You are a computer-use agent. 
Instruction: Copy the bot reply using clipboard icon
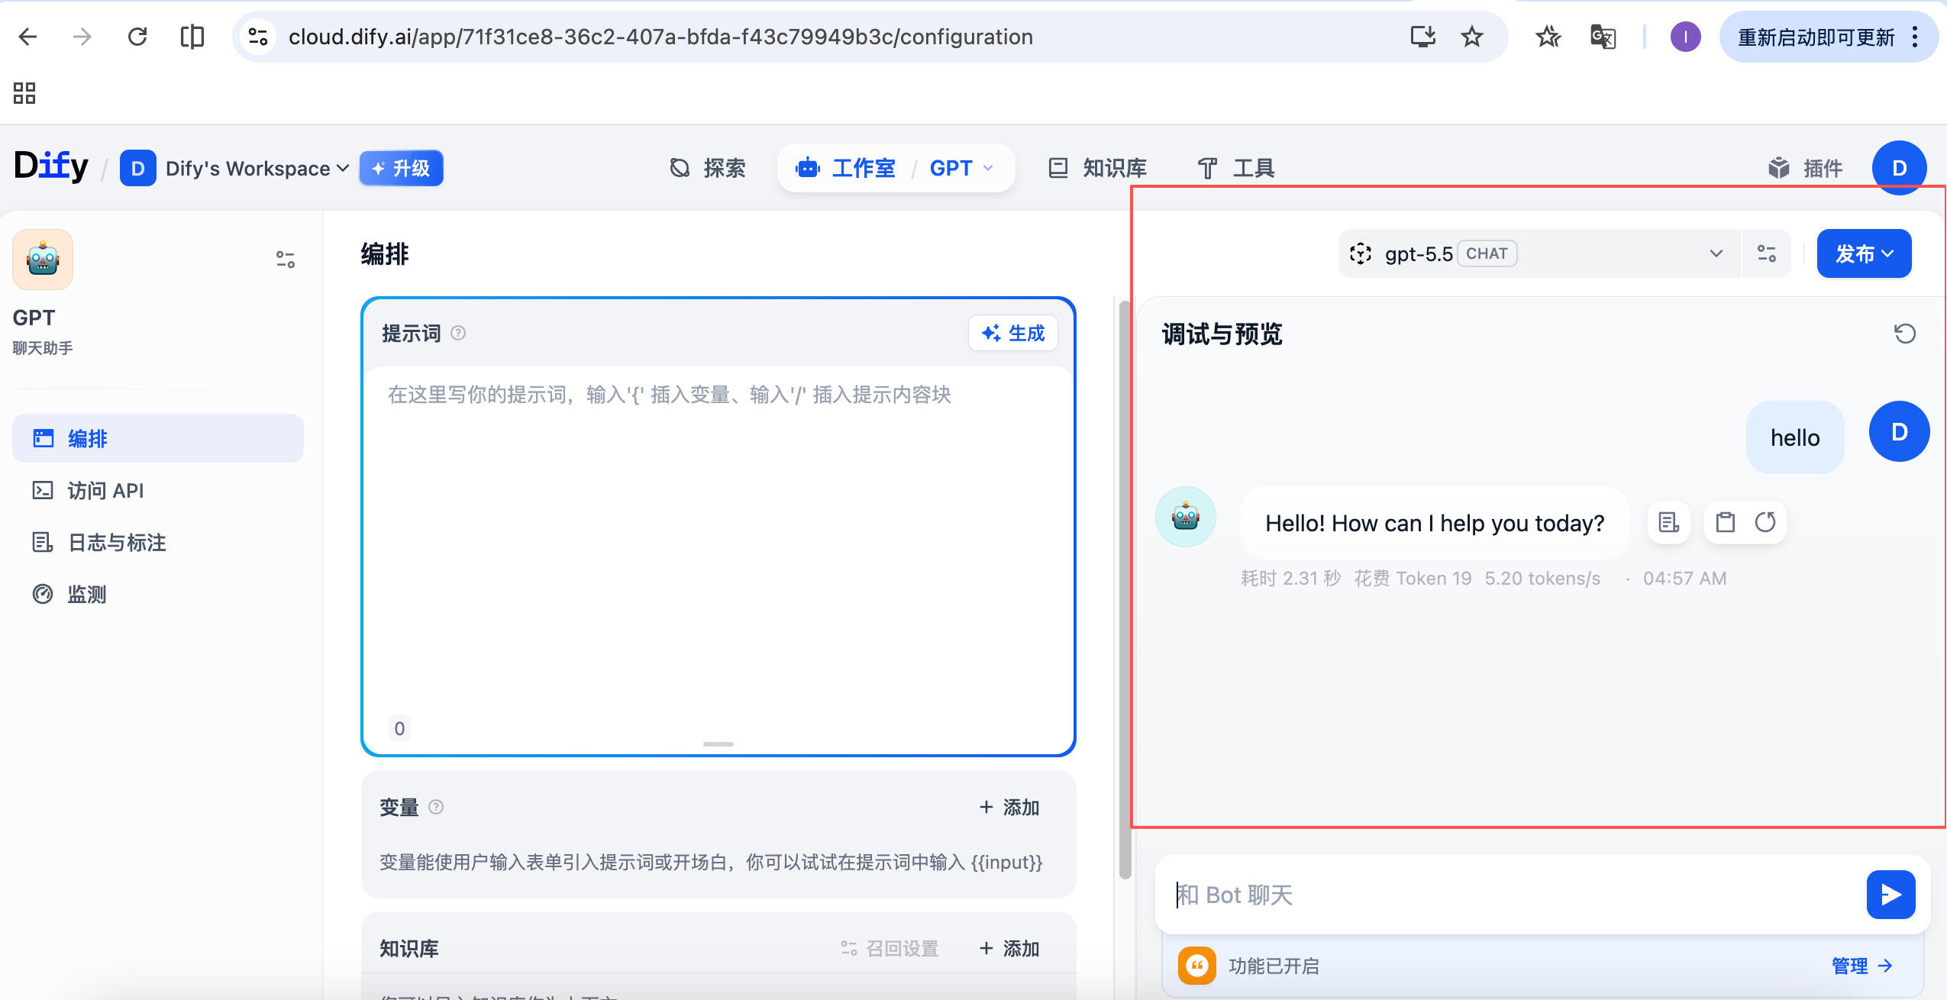1725,522
